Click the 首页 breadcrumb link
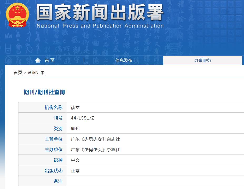Image resolution: width=244 pixels, height=189 pixels. point(17,72)
